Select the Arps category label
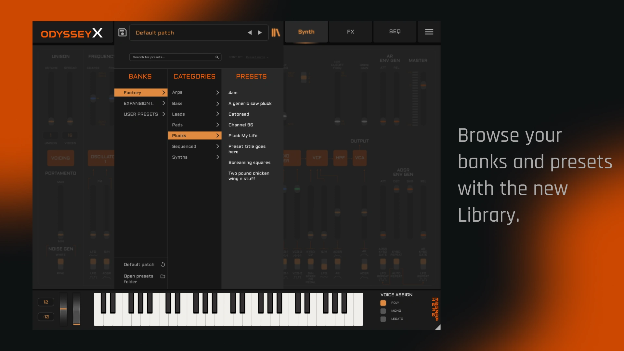This screenshot has width=624, height=351. (x=177, y=92)
